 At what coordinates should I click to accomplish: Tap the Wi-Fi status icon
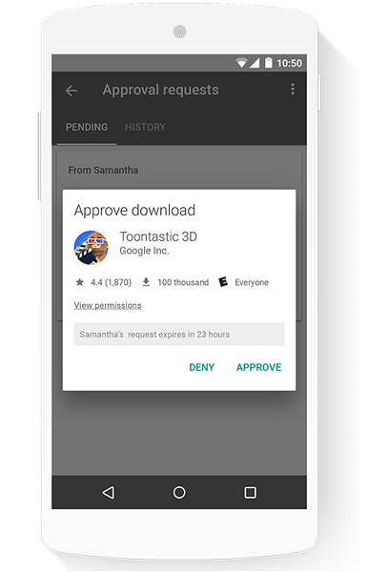point(241,63)
